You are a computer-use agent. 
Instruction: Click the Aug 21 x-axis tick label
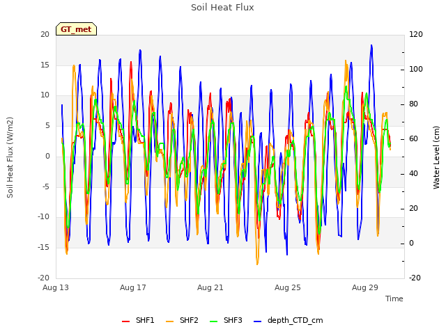210,287
